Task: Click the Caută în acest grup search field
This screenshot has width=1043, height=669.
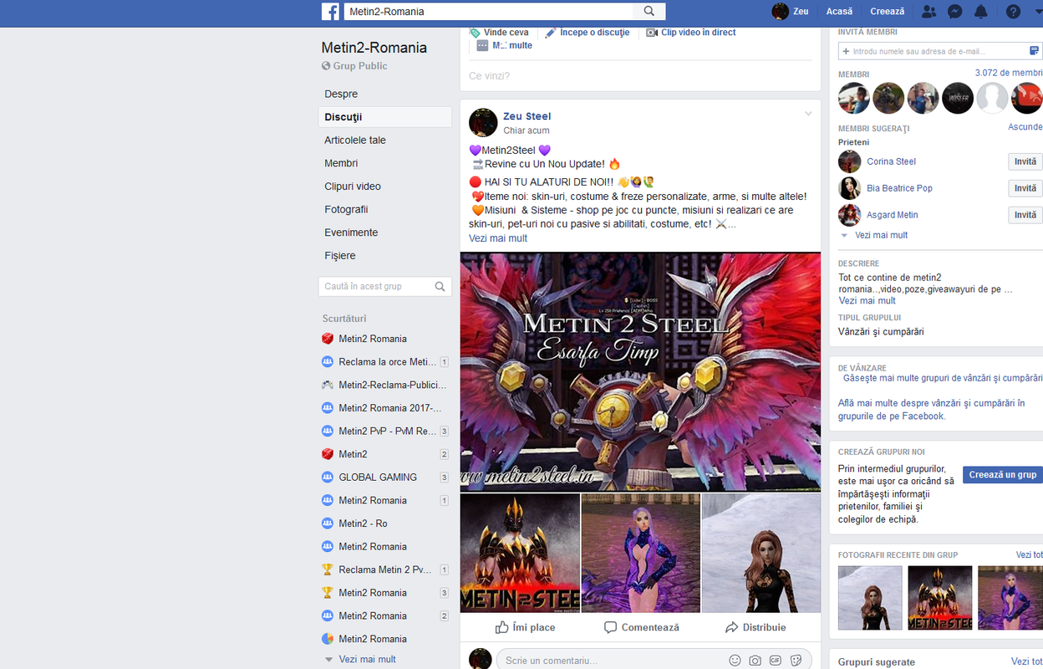Action: (385, 286)
